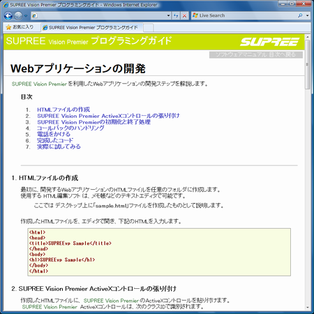314x314 pixels.
Task: Open the コールバックのハンドリング contents link
Action: 70,128
